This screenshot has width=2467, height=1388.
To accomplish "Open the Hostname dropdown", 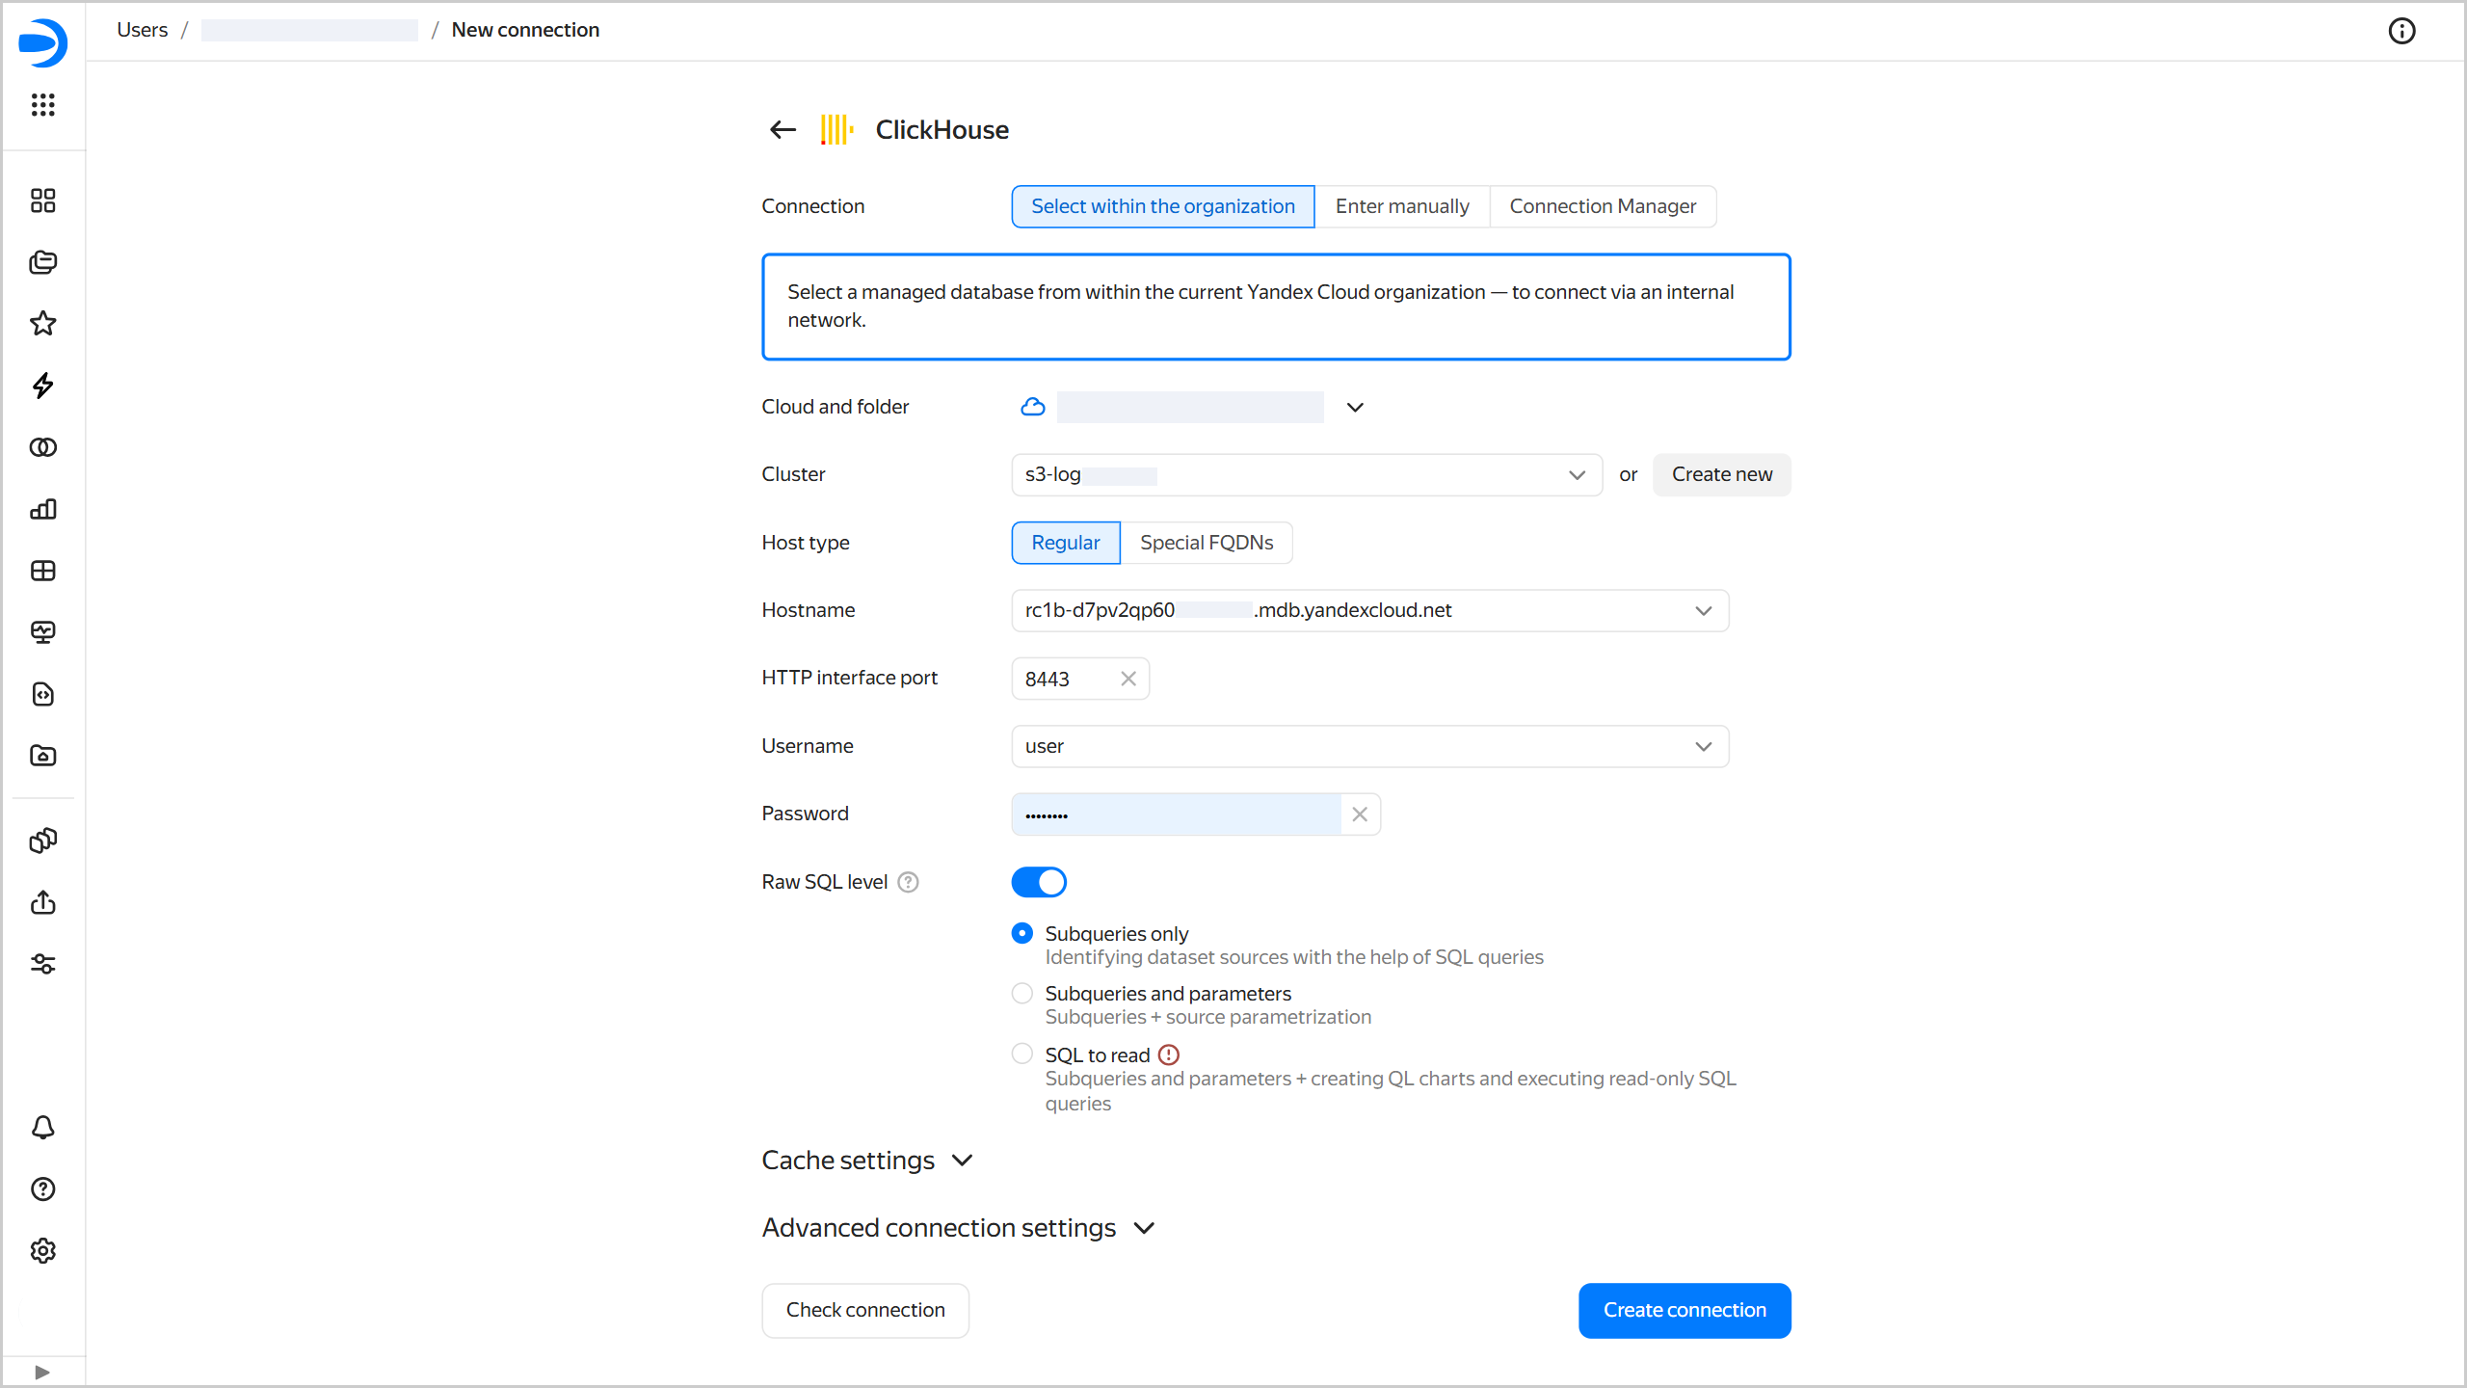I will (1370, 610).
